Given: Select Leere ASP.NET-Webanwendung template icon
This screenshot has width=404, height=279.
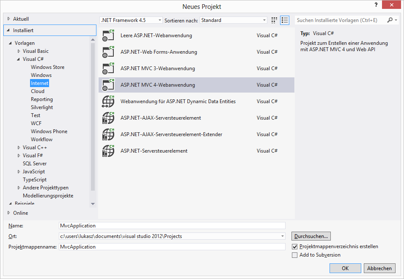Looking at the screenshot, I should point(108,36).
